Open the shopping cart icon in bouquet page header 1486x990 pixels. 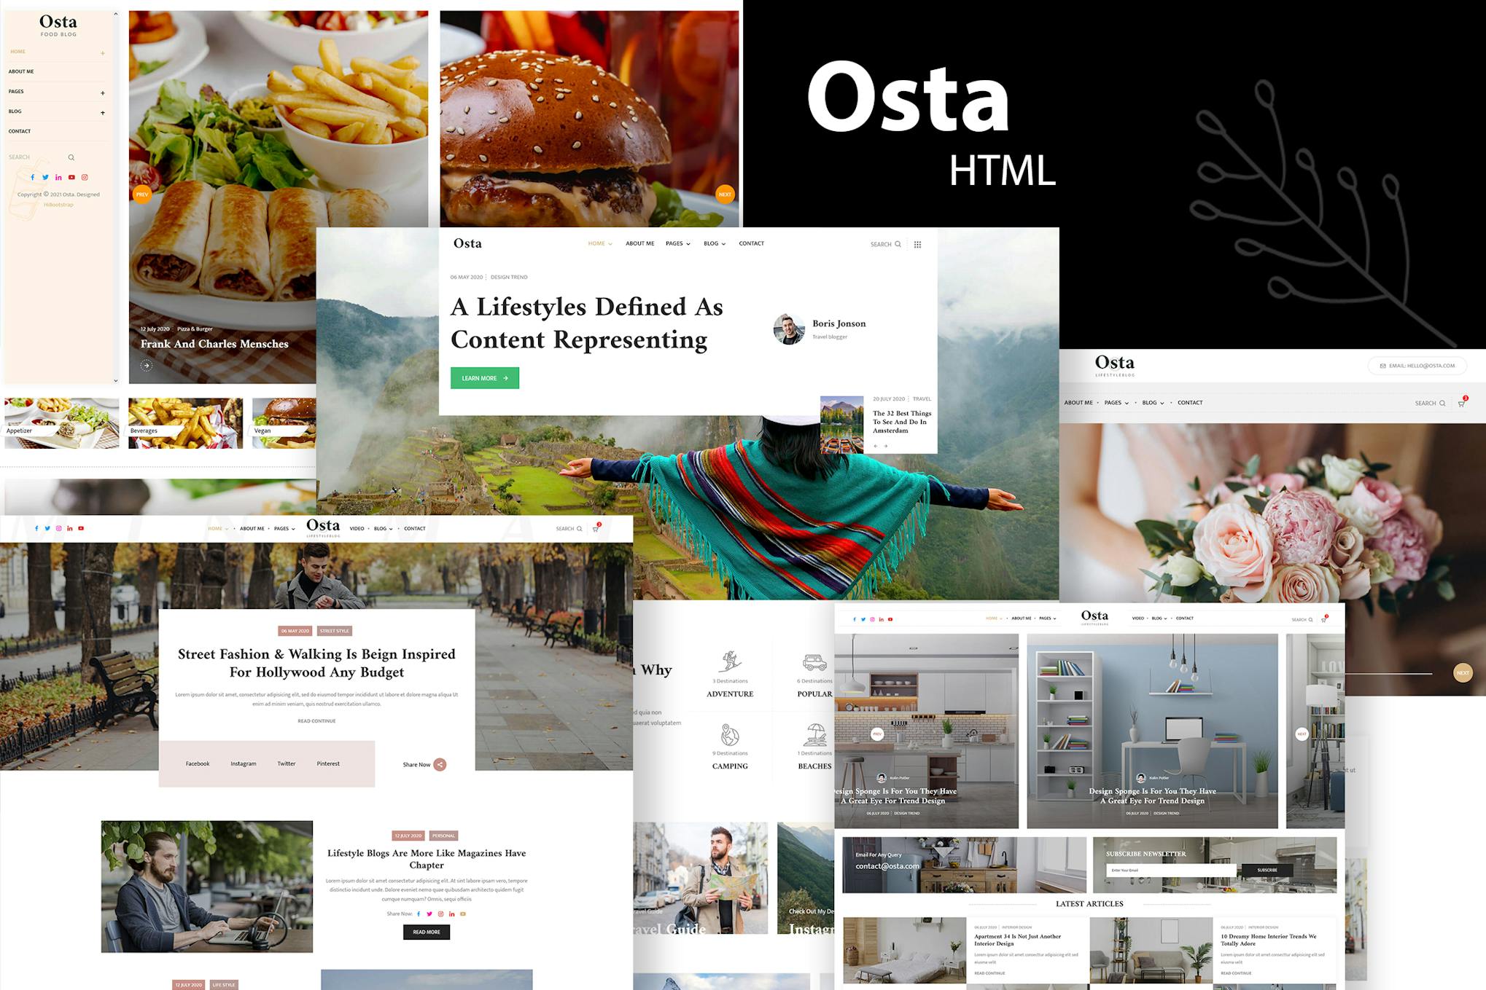click(x=1461, y=403)
